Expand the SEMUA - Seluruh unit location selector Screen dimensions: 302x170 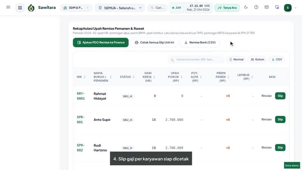120,8
